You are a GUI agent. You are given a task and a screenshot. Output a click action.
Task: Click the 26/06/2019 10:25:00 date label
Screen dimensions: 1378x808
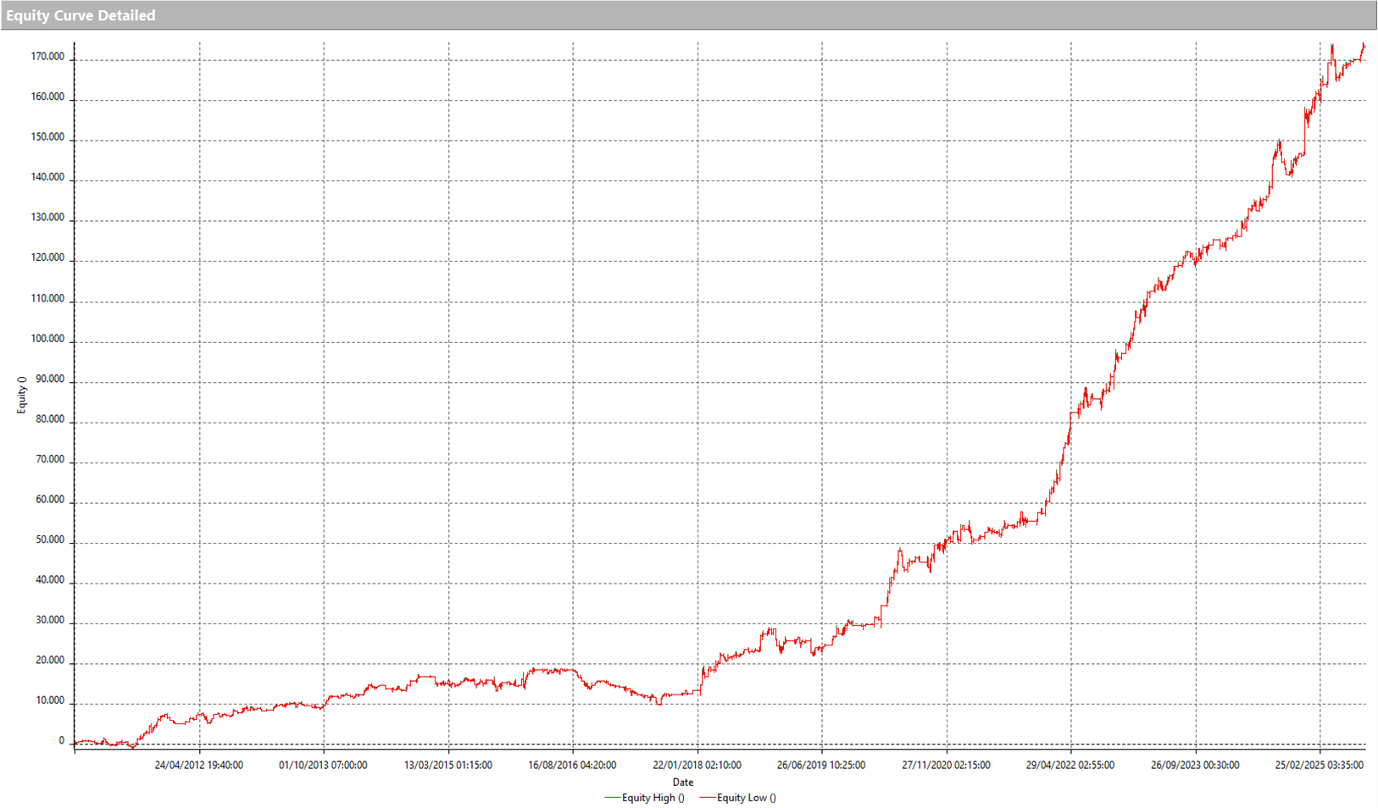(x=821, y=766)
